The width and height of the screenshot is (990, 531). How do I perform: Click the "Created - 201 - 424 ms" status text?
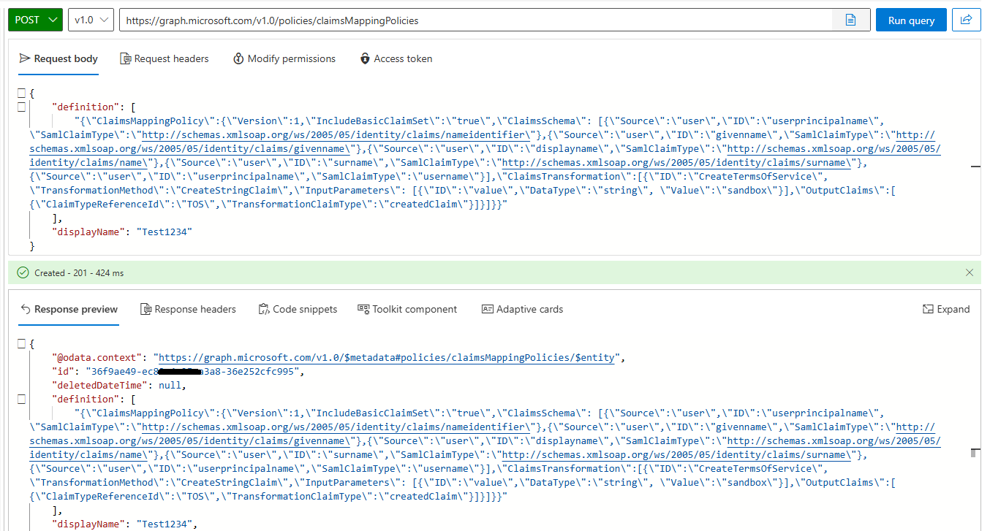tap(79, 272)
